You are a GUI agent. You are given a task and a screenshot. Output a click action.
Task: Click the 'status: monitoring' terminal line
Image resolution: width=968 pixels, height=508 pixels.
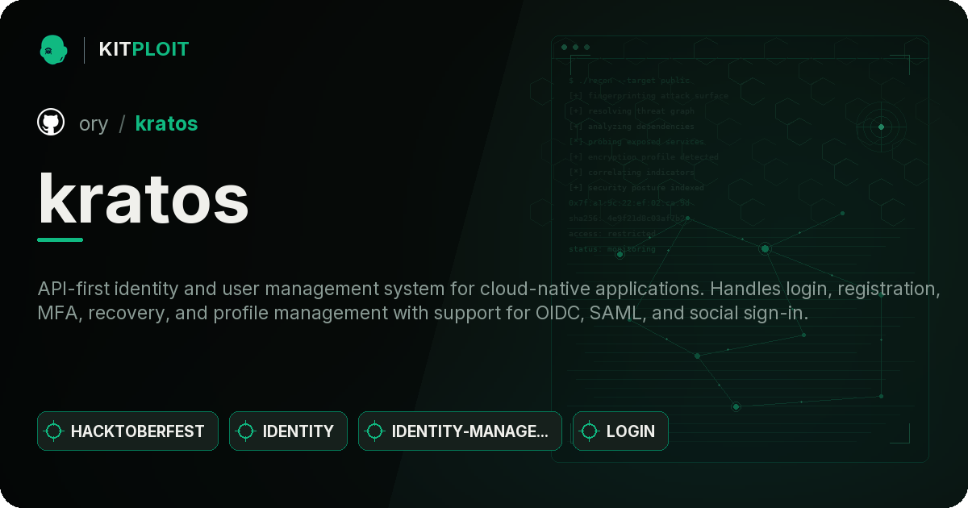pos(612,248)
